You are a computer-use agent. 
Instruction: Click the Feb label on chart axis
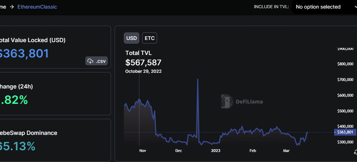point(253,151)
